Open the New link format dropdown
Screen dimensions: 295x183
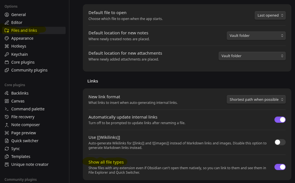256,99
